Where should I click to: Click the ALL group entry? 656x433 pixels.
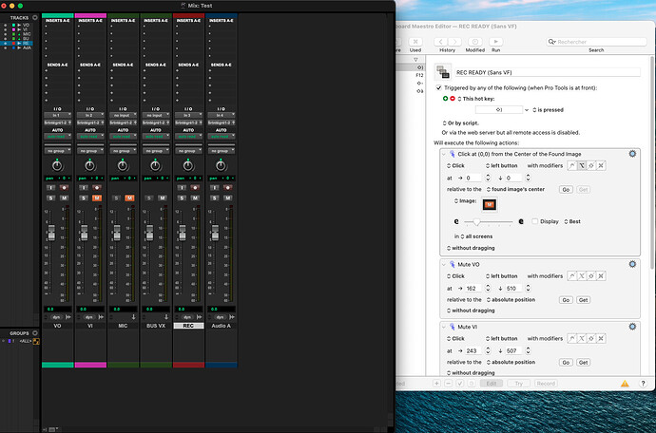tap(26, 341)
